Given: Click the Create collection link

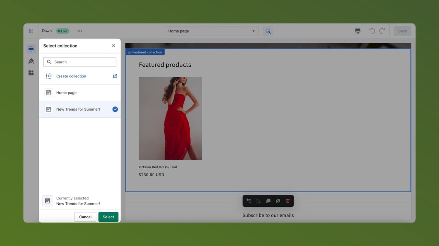Looking at the screenshot, I should coord(71,76).
